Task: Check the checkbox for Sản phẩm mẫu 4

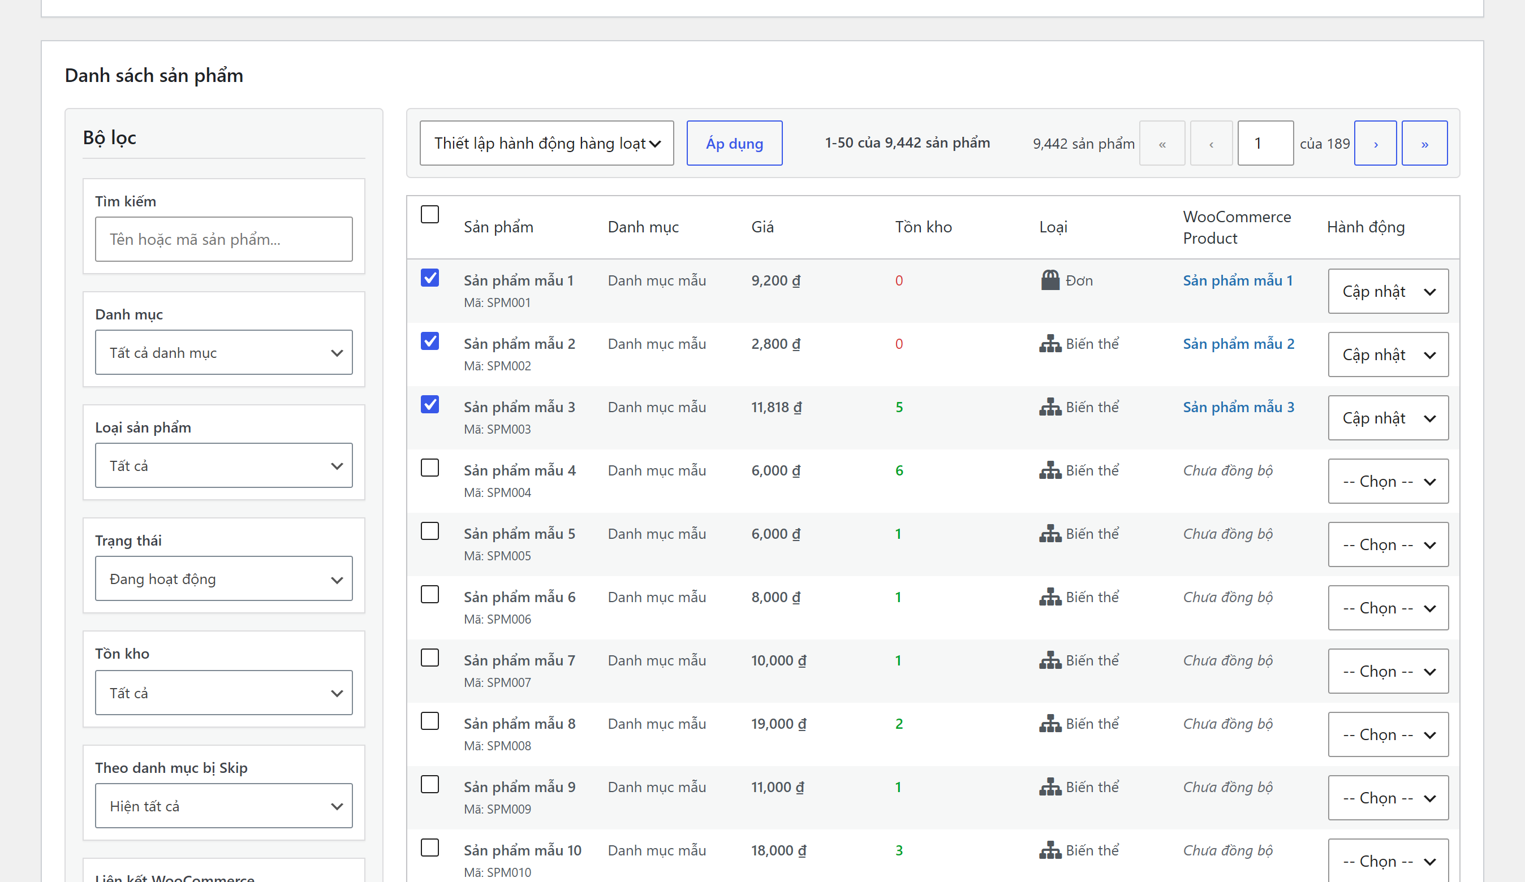Action: pyautogui.click(x=430, y=468)
